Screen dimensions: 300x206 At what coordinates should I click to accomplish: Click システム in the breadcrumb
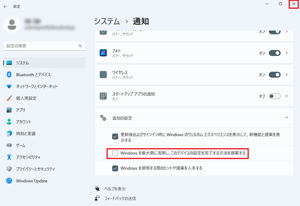pos(107,21)
